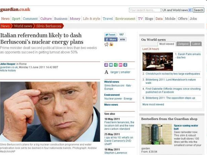The image size is (207, 155).
Task: Open the Sarah Palin emails thumbnail image
Action: pos(158,62)
